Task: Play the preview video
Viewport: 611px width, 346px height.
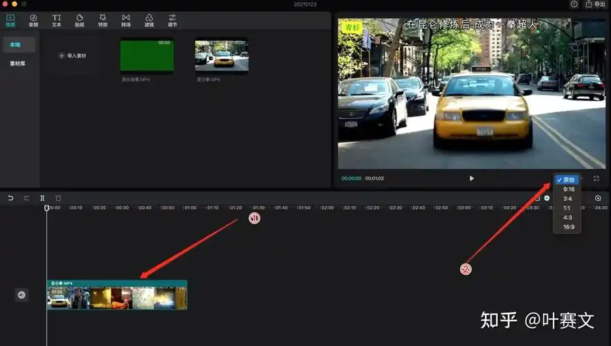Action: tap(472, 179)
